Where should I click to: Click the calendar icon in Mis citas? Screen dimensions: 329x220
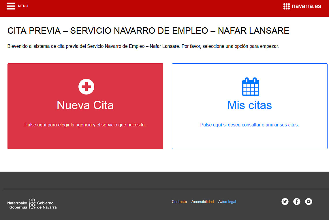[x=251, y=87]
